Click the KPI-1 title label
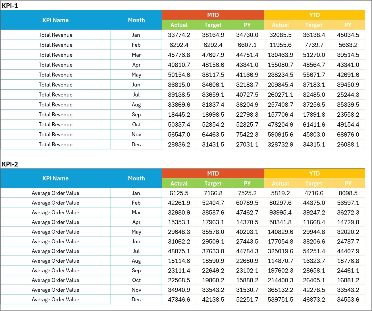The width and height of the screenshot is (372, 311). tap(9, 5)
